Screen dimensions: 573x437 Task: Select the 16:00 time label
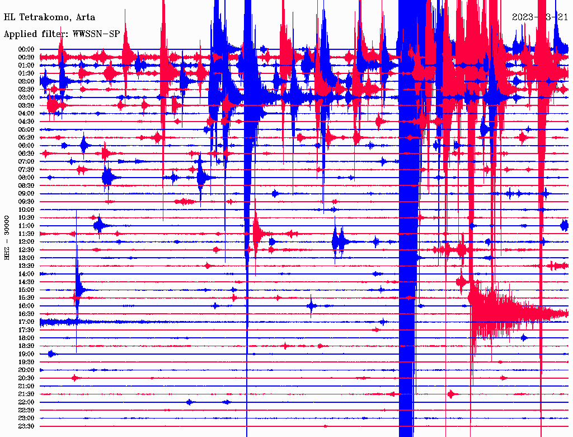point(26,306)
